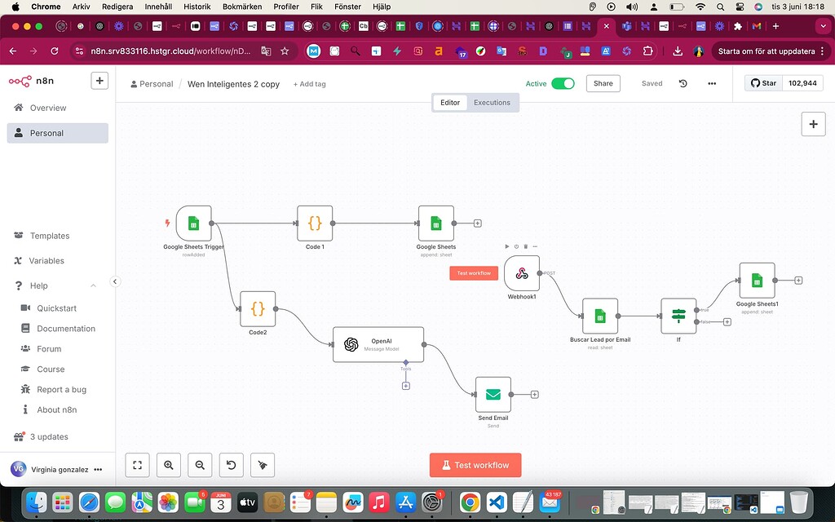The height and width of the screenshot is (522, 835).
Task: Click the Test workflow button
Action: 475,465
